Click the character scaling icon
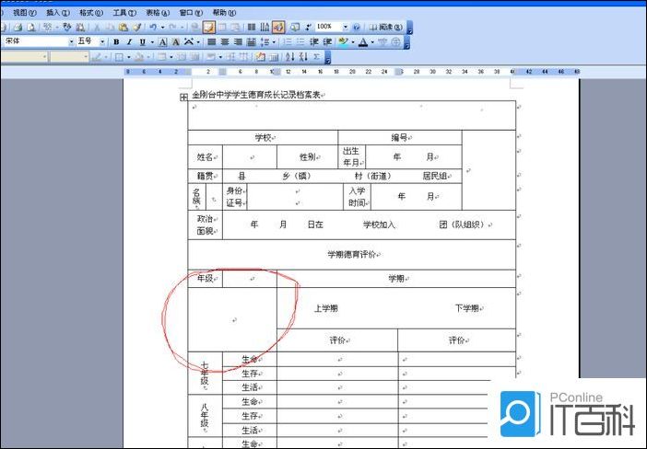This screenshot has width=647, height=449. coord(189,41)
